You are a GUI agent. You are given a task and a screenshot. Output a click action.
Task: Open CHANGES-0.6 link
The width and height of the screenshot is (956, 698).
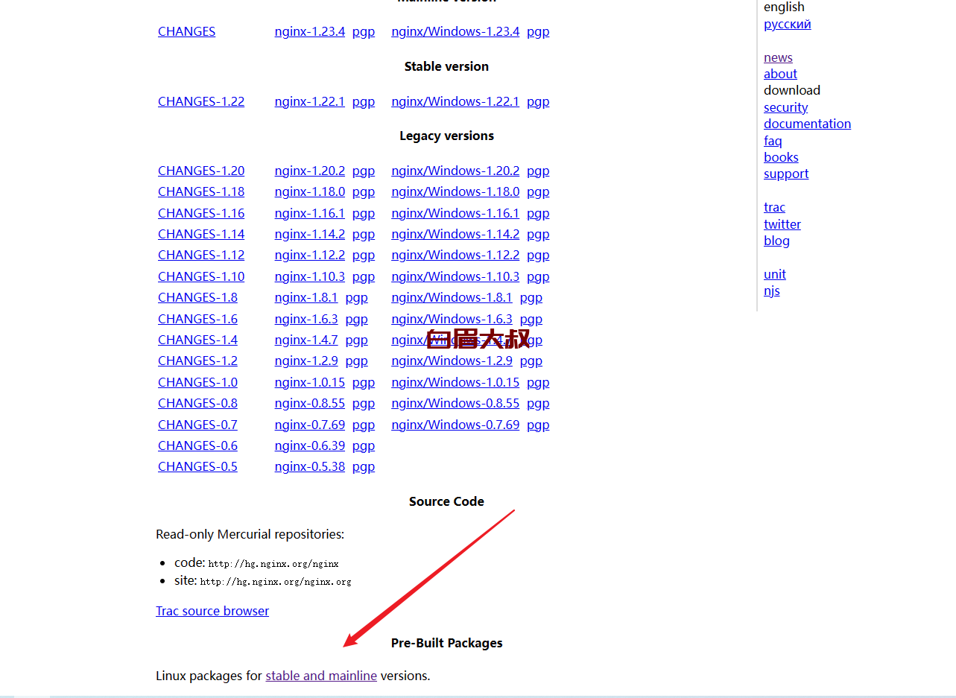(x=197, y=445)
